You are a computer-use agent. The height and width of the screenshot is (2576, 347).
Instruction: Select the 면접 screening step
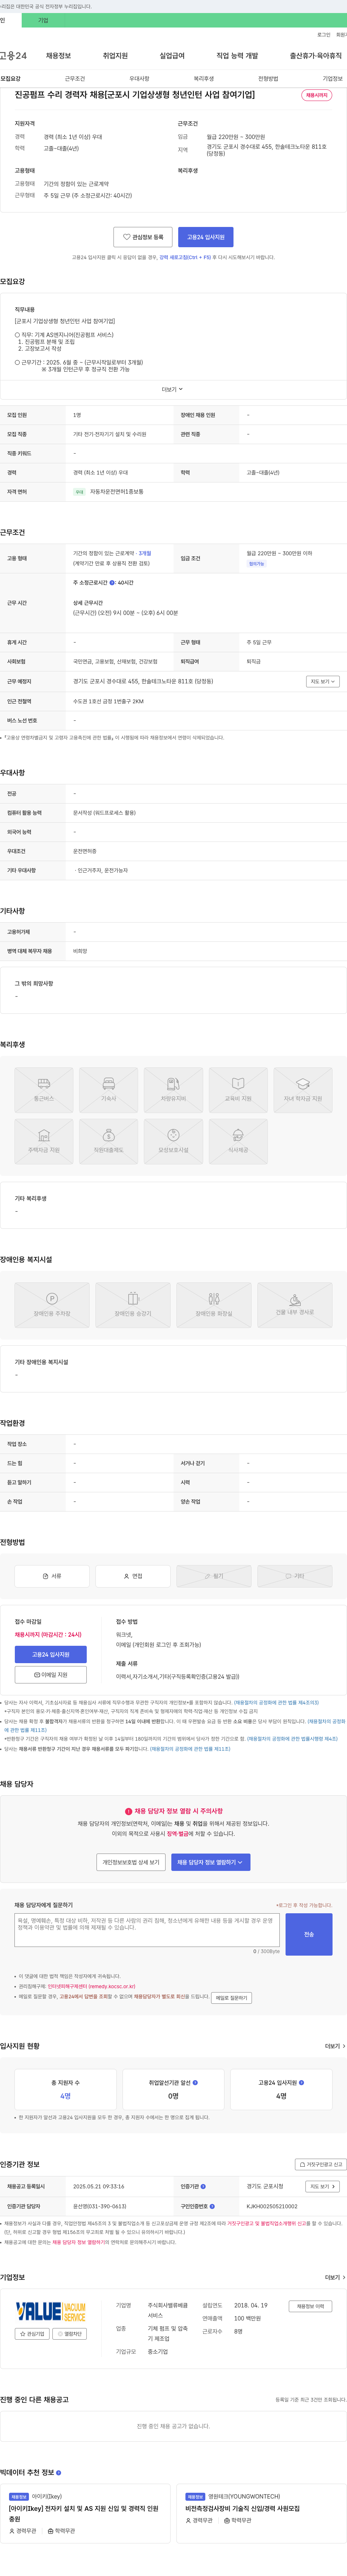(133, 1576)
